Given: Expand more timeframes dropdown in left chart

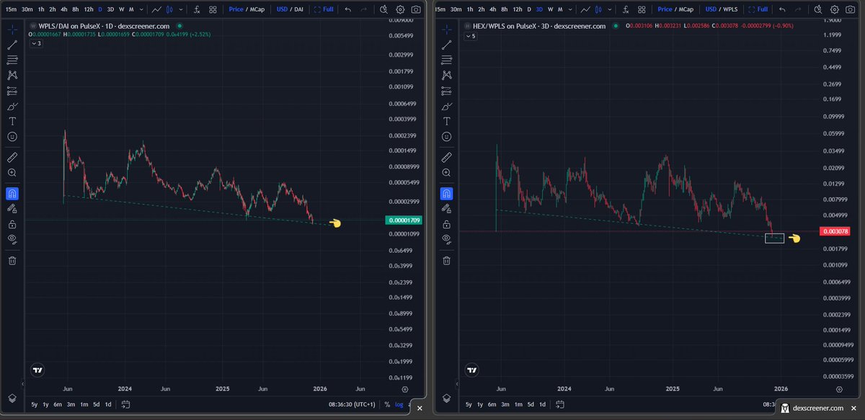Looking at the screenshot, I should pos(140,9).
